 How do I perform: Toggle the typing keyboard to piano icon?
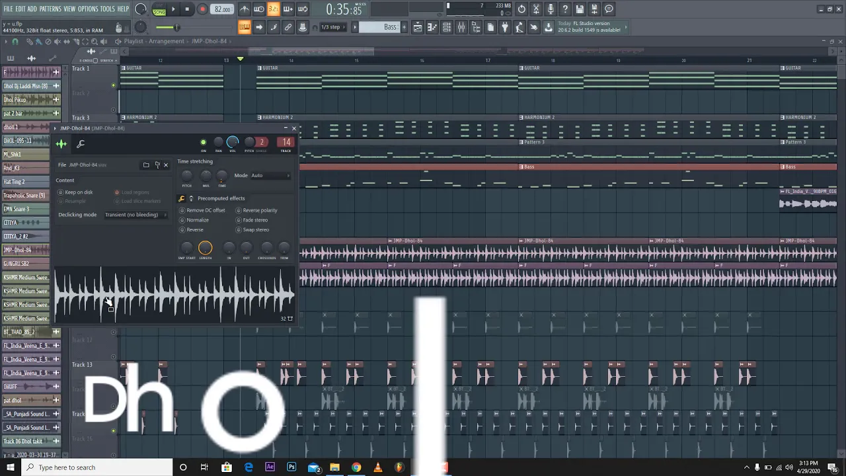[x=245, y=27]
